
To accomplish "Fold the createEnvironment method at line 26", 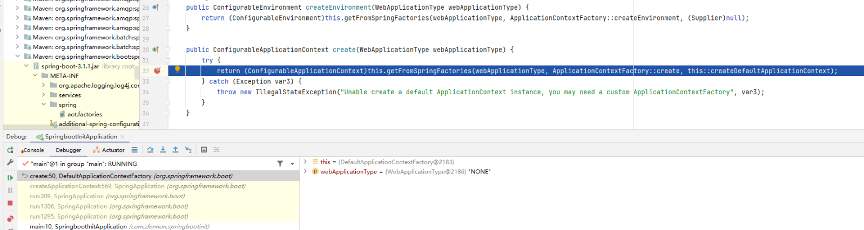I will coord(168,8).
